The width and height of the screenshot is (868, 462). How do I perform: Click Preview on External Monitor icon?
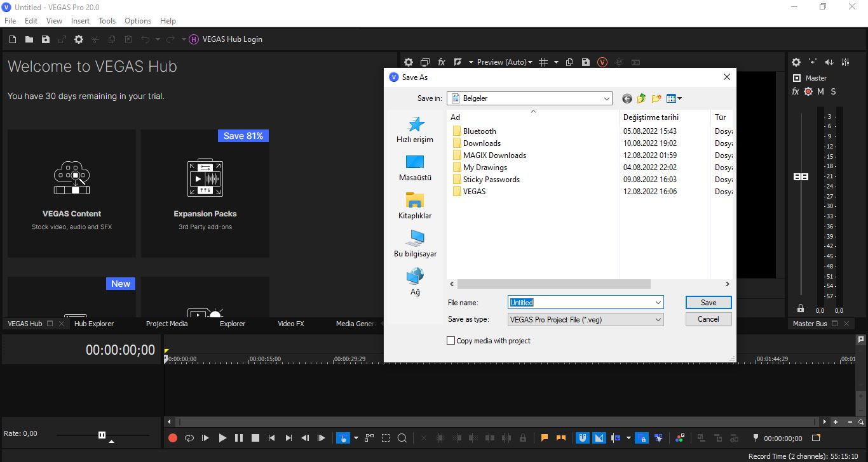425,62
